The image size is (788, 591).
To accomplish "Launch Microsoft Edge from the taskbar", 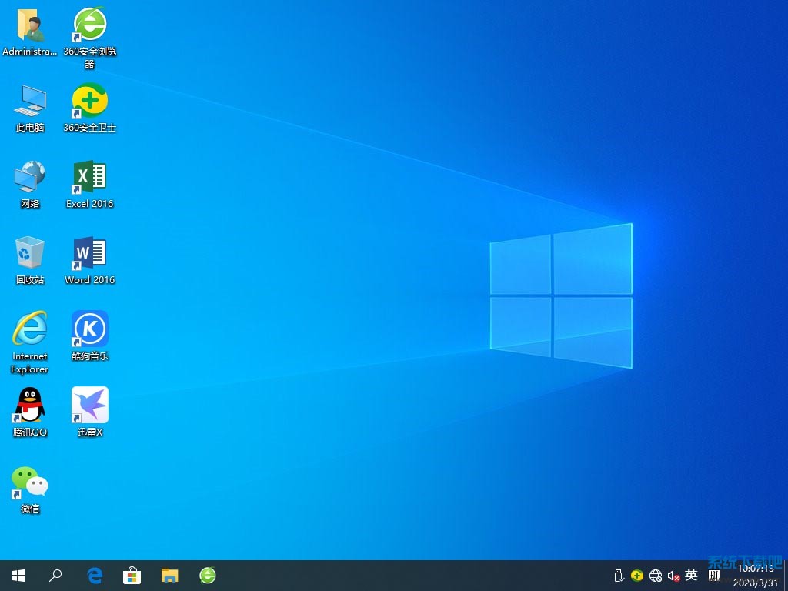I will click(95, 576).
